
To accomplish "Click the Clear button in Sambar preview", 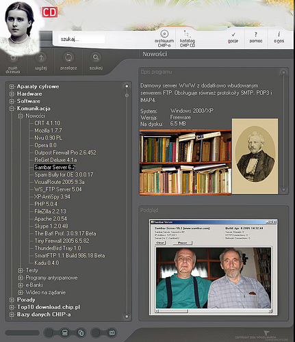I will click(x=160, y=243).
